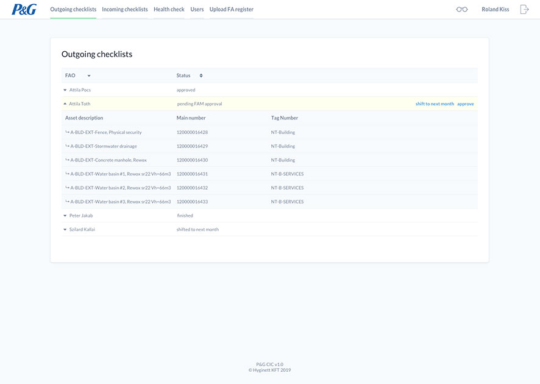
Task: Switch to Outgoing checklists tab
Action: point(73,9)
